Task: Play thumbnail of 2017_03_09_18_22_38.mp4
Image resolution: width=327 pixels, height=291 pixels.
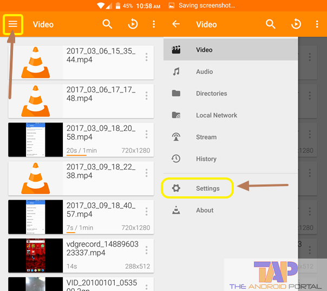Action: [35, 178]
